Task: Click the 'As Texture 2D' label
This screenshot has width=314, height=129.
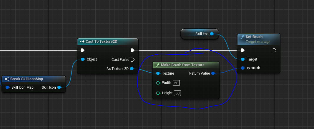Action: [x=117, y=69]
